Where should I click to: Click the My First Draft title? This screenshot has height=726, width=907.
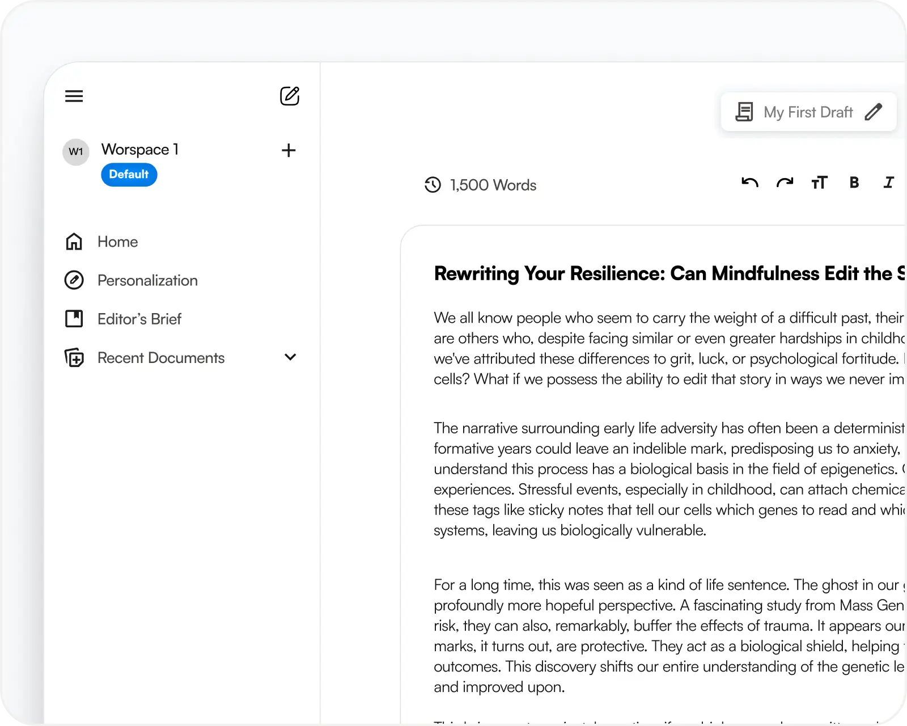click(x=808, y=112)
